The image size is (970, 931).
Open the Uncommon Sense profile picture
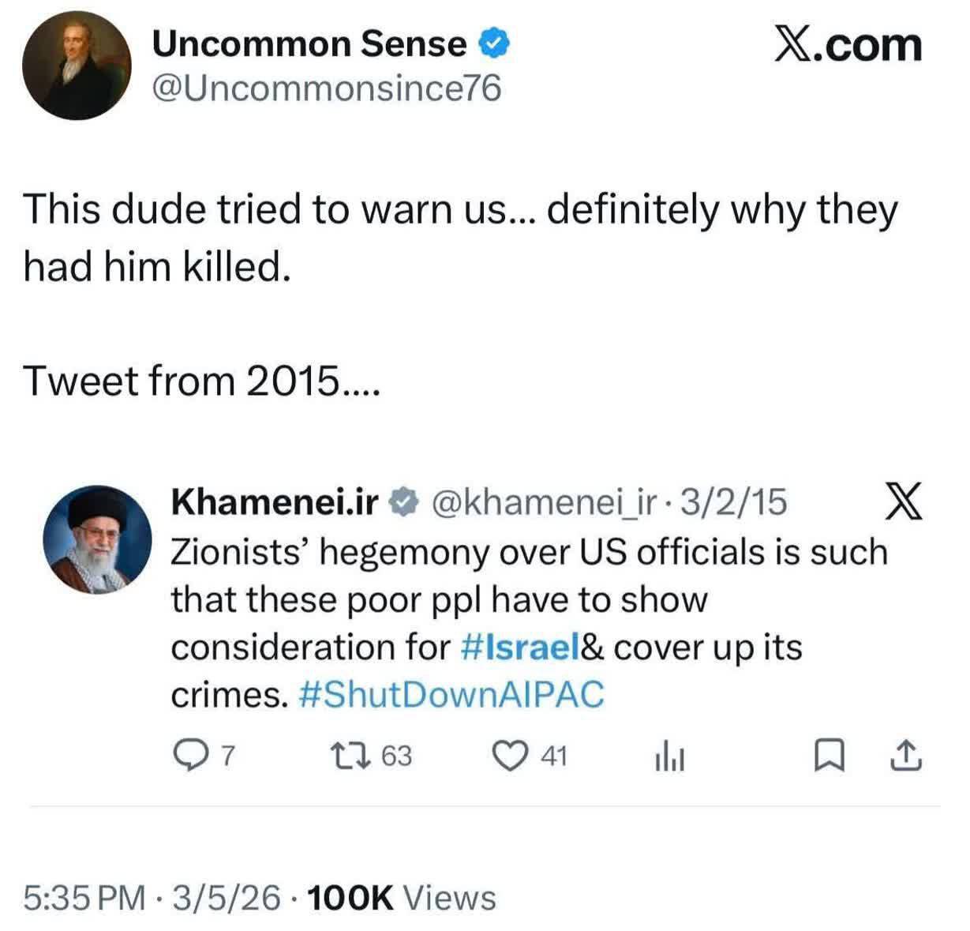pyautogui.click(x=76, y=66)
